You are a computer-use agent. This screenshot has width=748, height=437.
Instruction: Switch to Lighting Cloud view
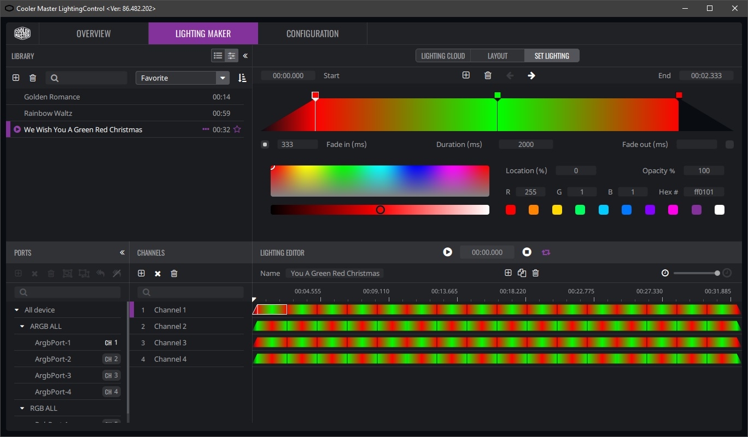[443, 56]
